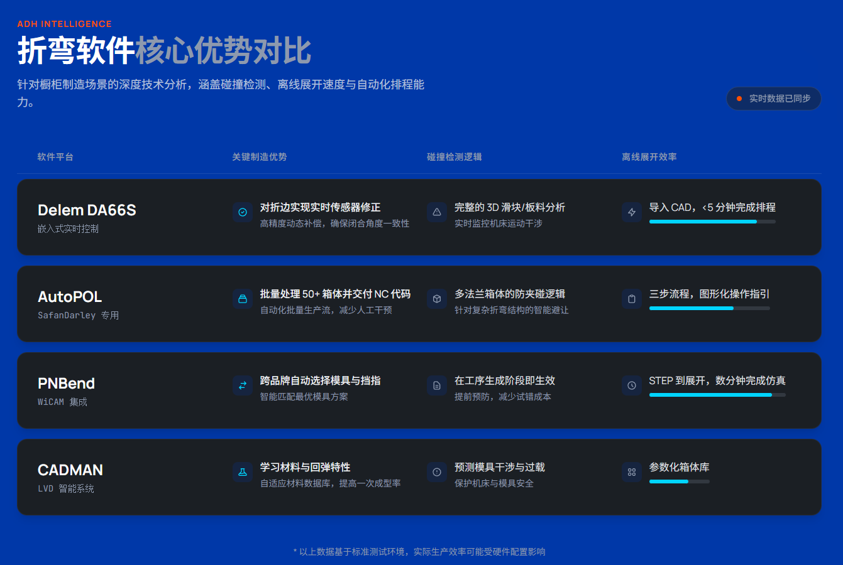Screen dimensions: 843x565
Task: Click the 自适应材料数据库 description line
Action: [331, 483]
